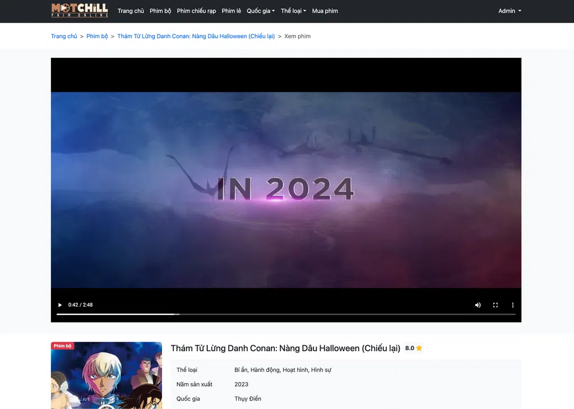This screenshot has width=574, height=409.
Task: Click the 0:42 / 2:48 time display
Action: [x=80, y=305]
